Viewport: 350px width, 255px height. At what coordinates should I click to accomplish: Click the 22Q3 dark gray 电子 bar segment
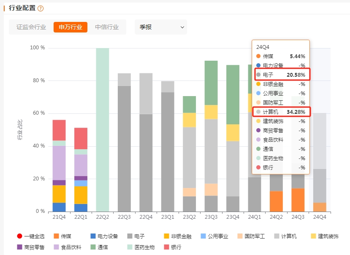pos(124,149)
